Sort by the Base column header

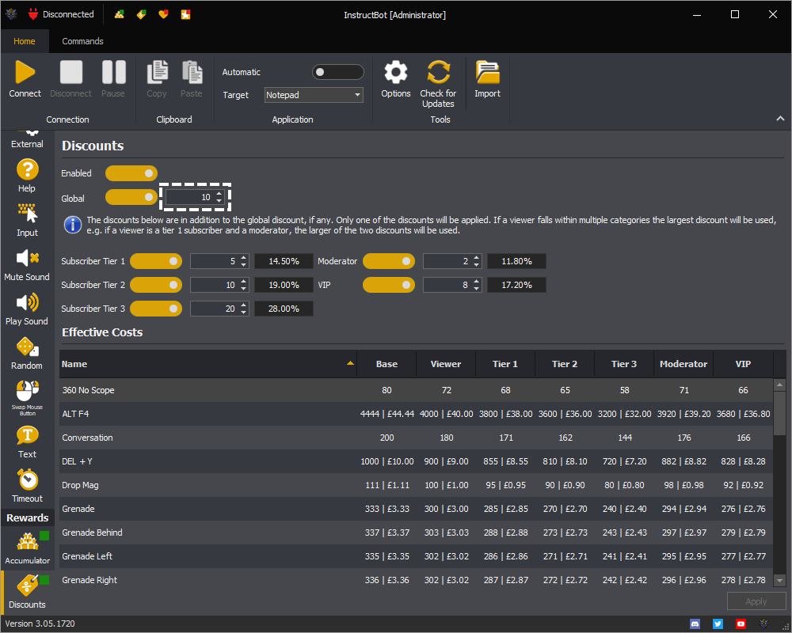[386, 364]
